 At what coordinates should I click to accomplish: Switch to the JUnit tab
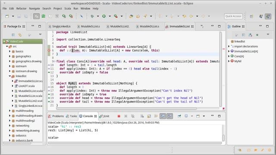104,116
